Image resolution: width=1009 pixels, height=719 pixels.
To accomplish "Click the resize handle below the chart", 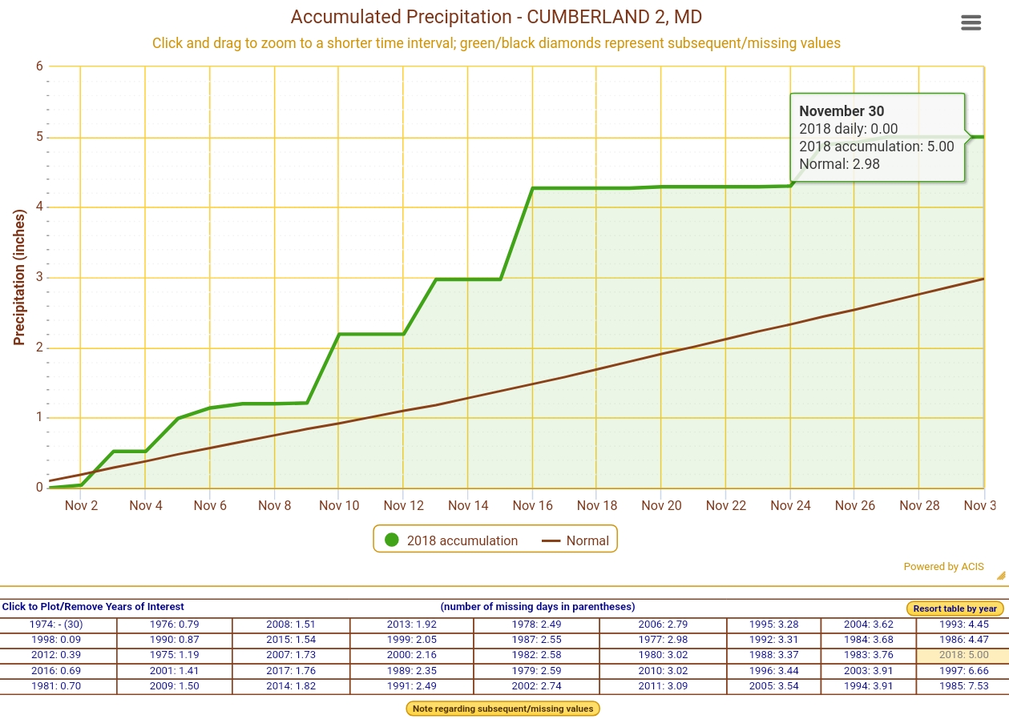I will point(1000,575).
